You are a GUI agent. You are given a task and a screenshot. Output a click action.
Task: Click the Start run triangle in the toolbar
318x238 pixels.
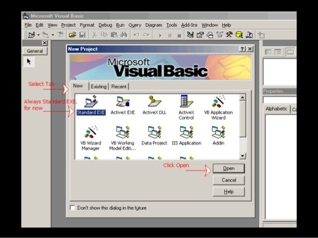pos(160,36)
